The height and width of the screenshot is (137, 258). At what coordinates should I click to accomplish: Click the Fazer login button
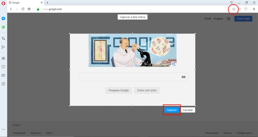(243, 19)
